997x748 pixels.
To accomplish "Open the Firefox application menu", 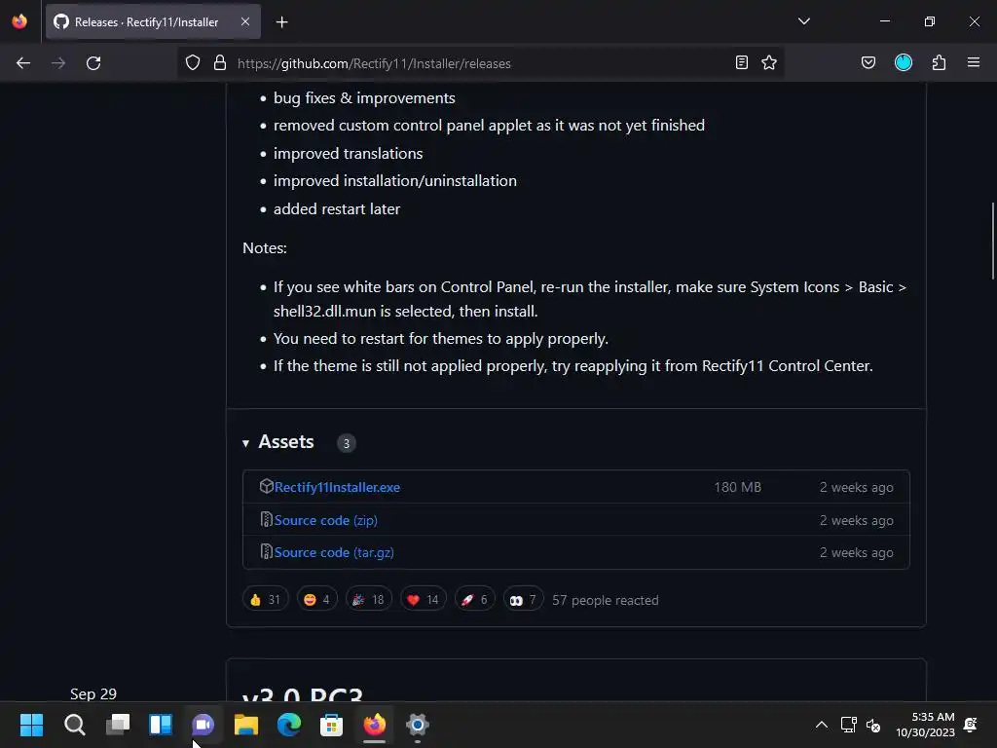I will 974,63.
